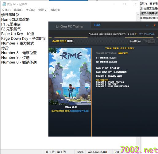Open the 格式(O) menu in Notepad
This screenshot has width=158, height=154.
click(30, 10)
